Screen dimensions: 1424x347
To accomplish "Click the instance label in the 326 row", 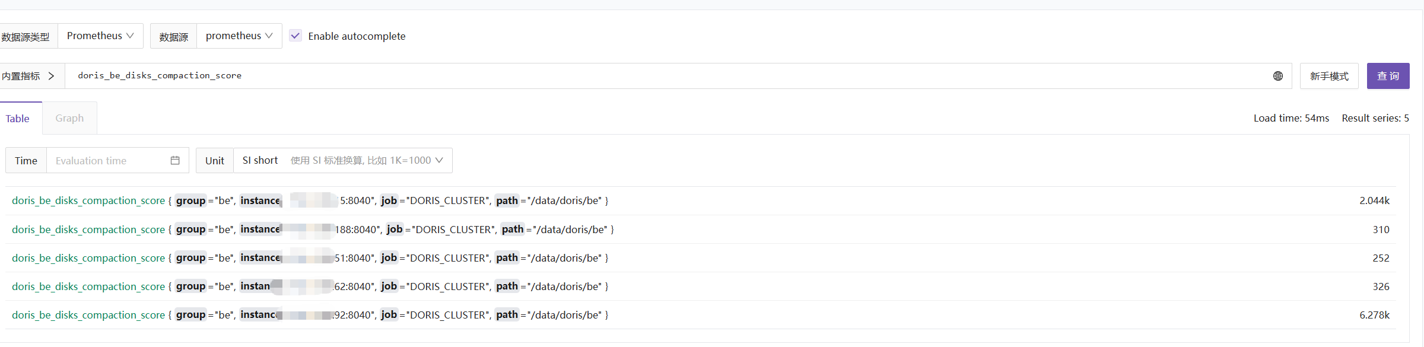I will tap(256, 286).
